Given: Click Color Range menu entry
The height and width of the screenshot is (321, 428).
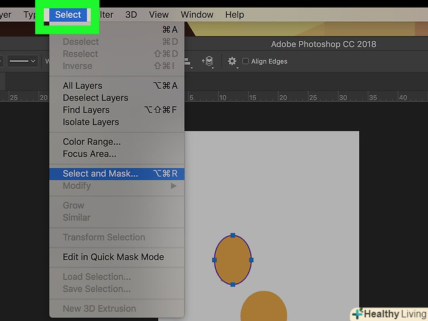Looking at the screenshot, I should point(92,142).
